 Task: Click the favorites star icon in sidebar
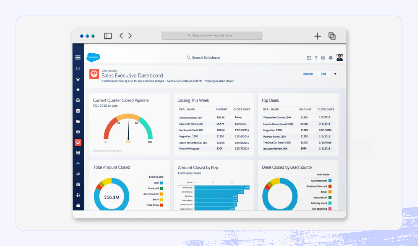pos(78,89)
